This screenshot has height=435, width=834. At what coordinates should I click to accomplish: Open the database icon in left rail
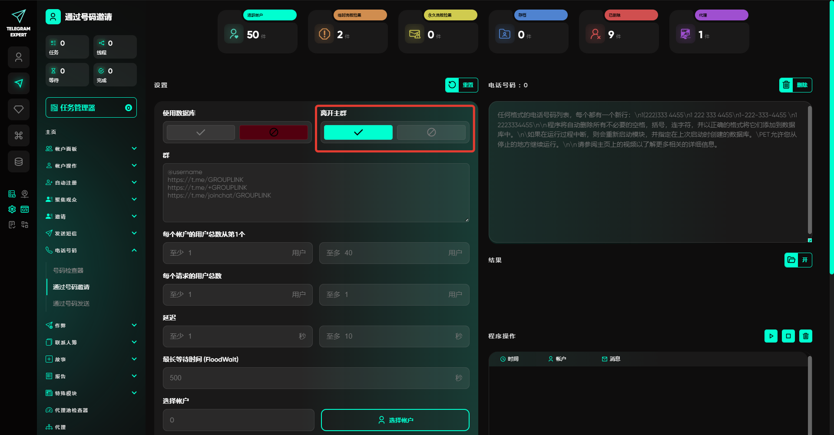click(19, 161)
